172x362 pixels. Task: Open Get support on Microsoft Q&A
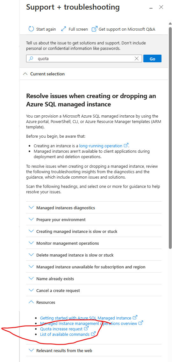point(123,29)
